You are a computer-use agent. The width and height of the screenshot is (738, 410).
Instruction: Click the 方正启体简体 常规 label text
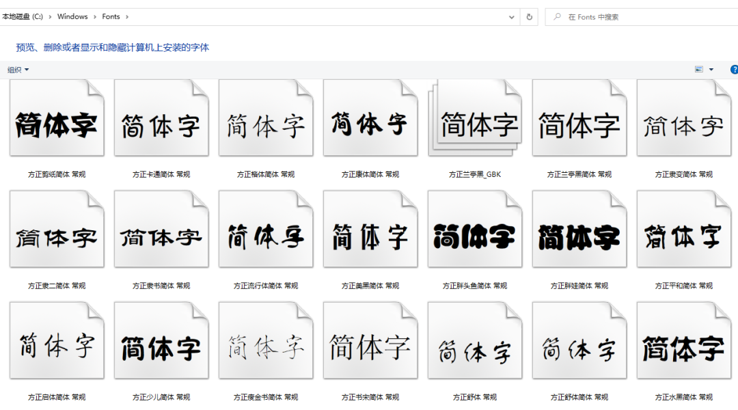57,397
